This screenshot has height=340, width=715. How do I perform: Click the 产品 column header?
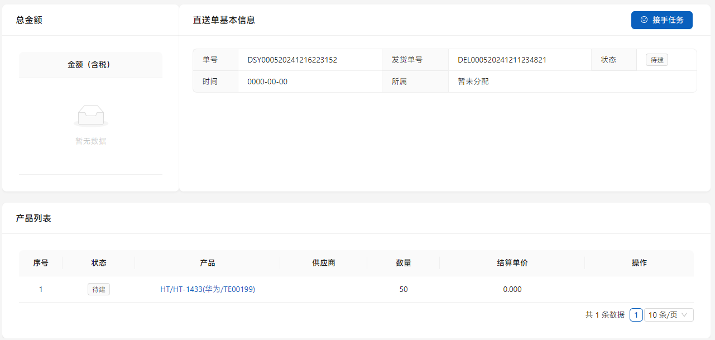[207, 263]
